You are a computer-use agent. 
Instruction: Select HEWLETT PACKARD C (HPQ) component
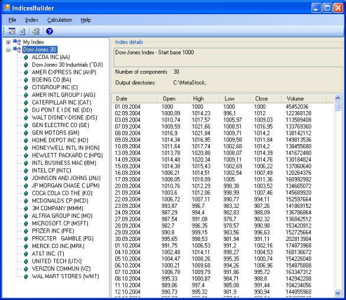point(67,155)
